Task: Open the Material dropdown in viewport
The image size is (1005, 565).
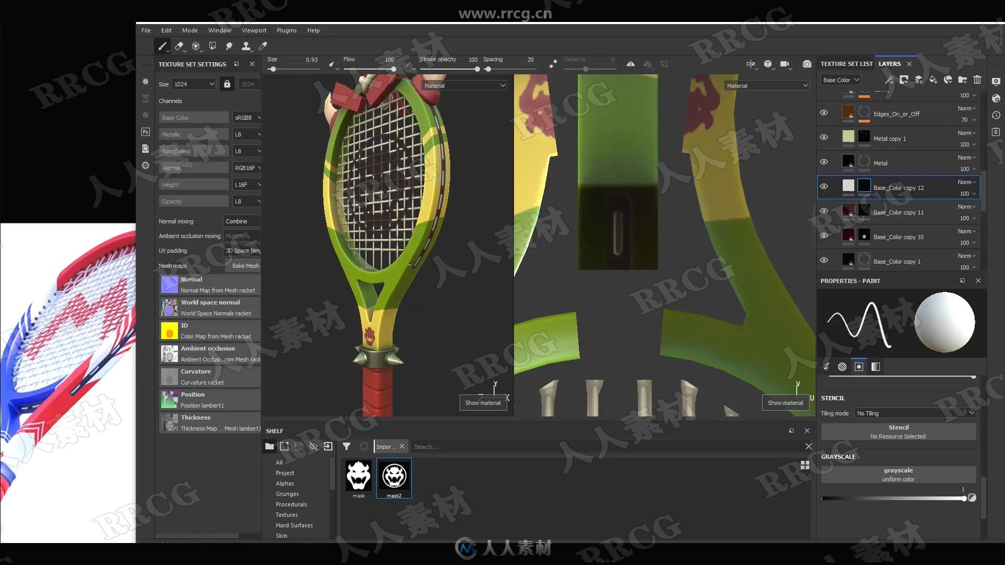Action: pyautogui.click(x=463, y=85)
